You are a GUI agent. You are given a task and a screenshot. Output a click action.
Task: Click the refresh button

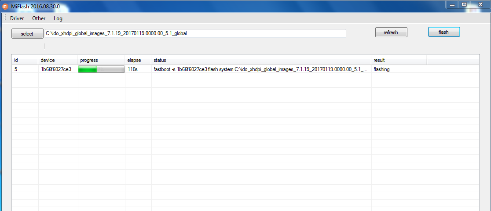click(391, 32)
